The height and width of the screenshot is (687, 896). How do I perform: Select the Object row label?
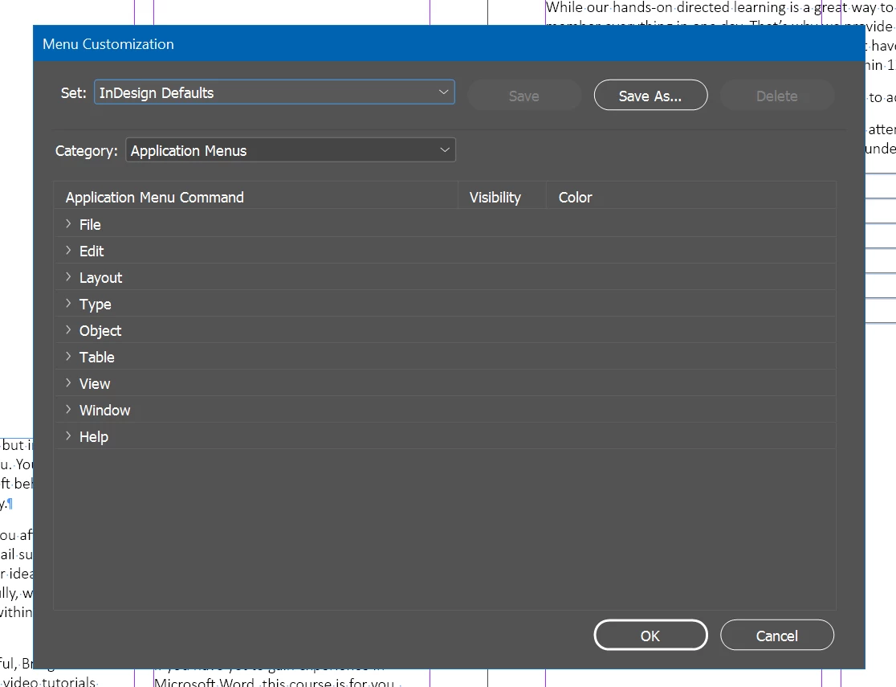[x=100, y=330]
